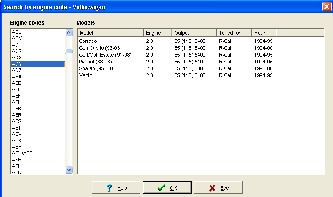Select engine code AEH
The image size is (333, 197).
point(38,102)
